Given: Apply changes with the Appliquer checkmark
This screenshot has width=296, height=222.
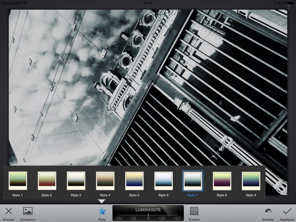Looking at the screenshot, I should pos(287,211).
